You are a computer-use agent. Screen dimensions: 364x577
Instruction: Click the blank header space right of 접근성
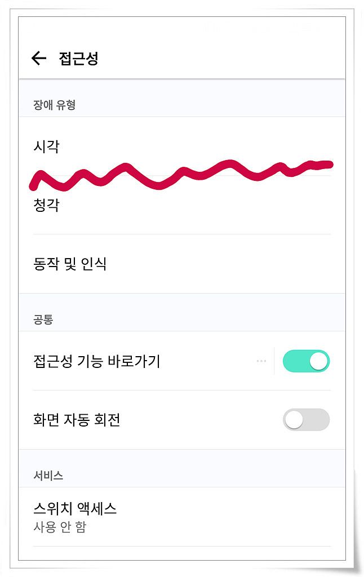(x=221, y=58)
